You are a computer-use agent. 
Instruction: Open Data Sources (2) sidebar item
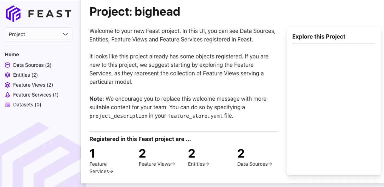pos(32,65)
